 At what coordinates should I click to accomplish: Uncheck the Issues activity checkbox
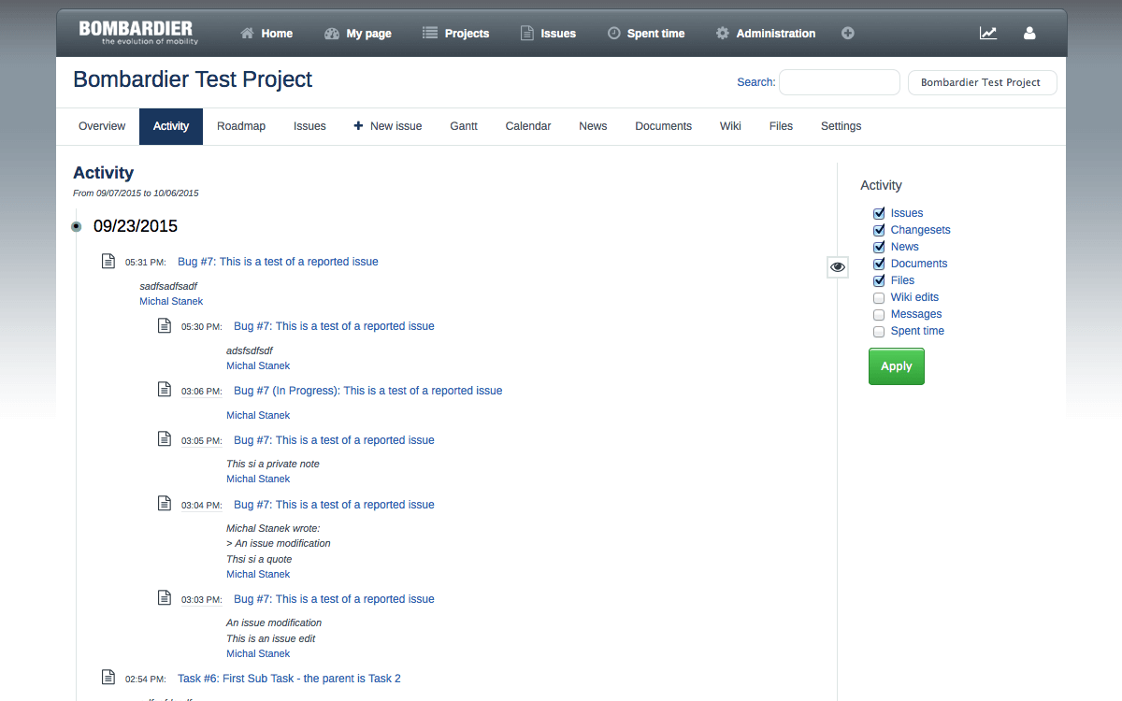pos(879,213)
